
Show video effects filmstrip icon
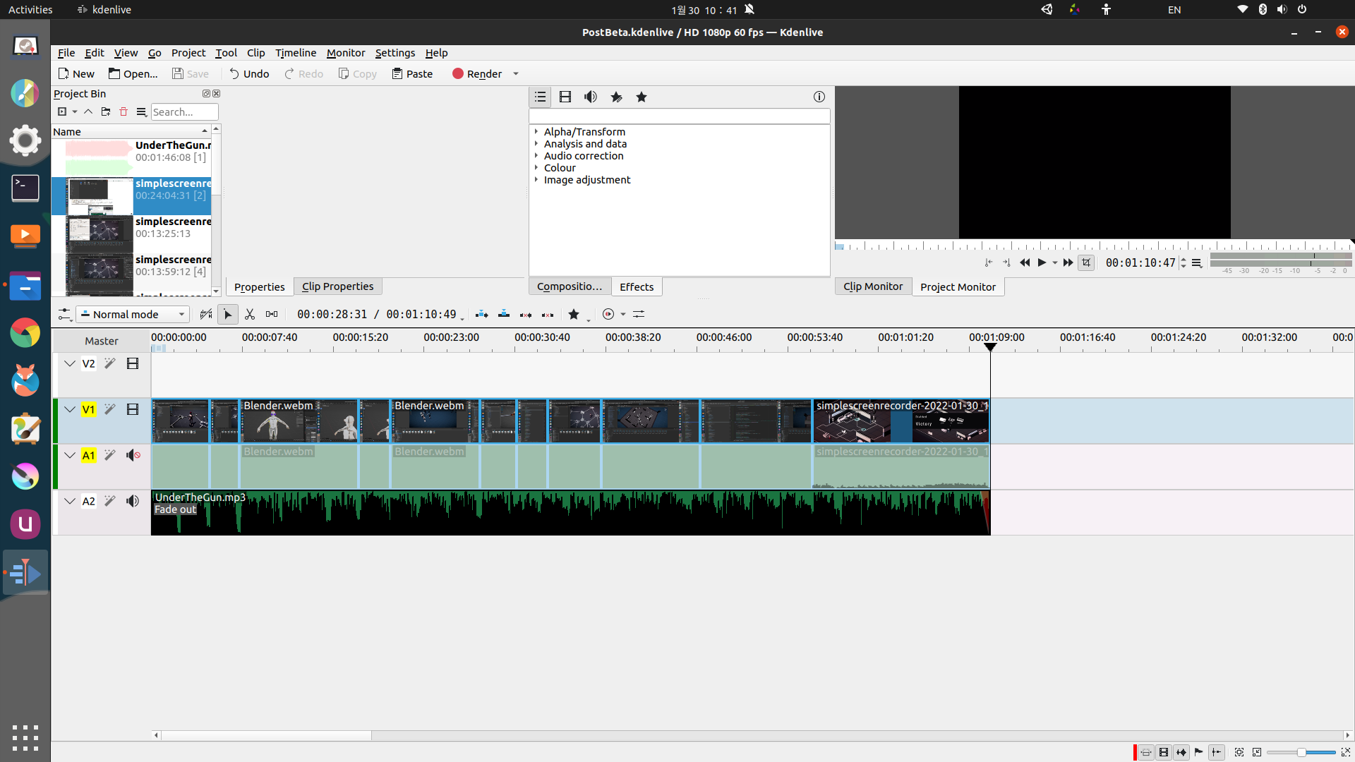coord(565,97)
